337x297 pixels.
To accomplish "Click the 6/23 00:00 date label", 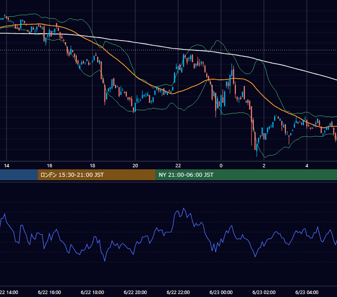I will [x=221, y=292].
